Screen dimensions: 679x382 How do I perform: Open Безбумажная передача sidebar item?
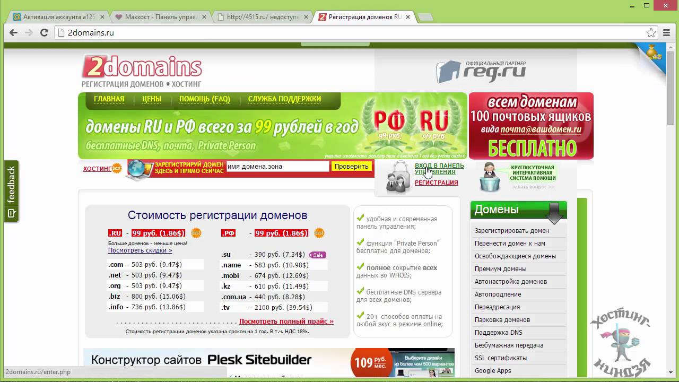509,345
